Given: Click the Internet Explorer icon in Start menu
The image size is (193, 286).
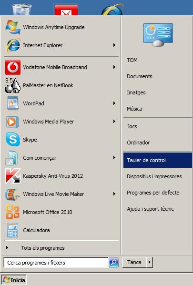Looking at the screenshot, I should point(13,45).
